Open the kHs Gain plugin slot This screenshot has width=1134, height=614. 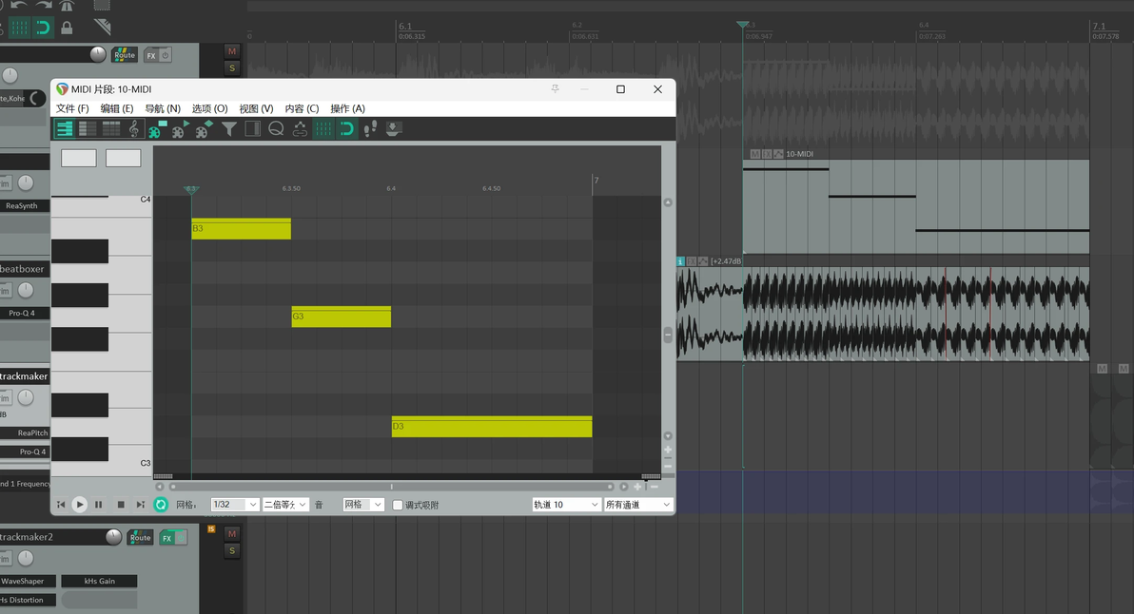coord(99,581)
